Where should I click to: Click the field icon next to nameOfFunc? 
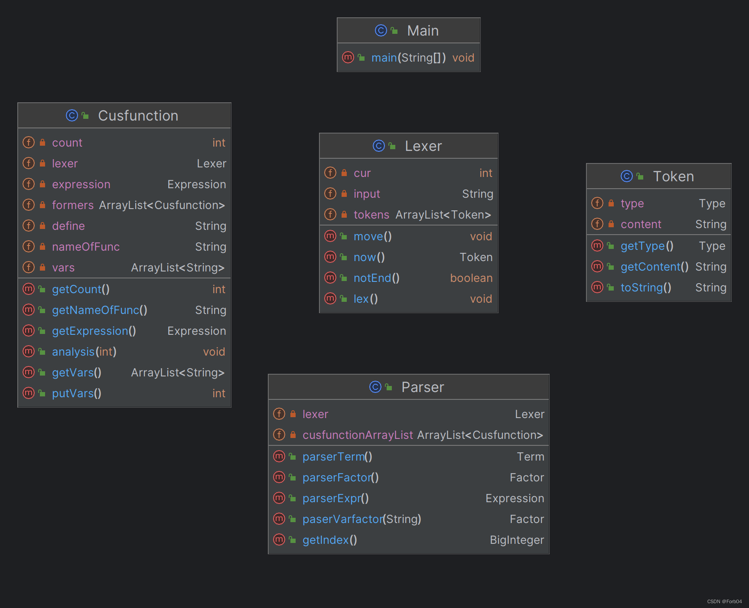point(29,246)
